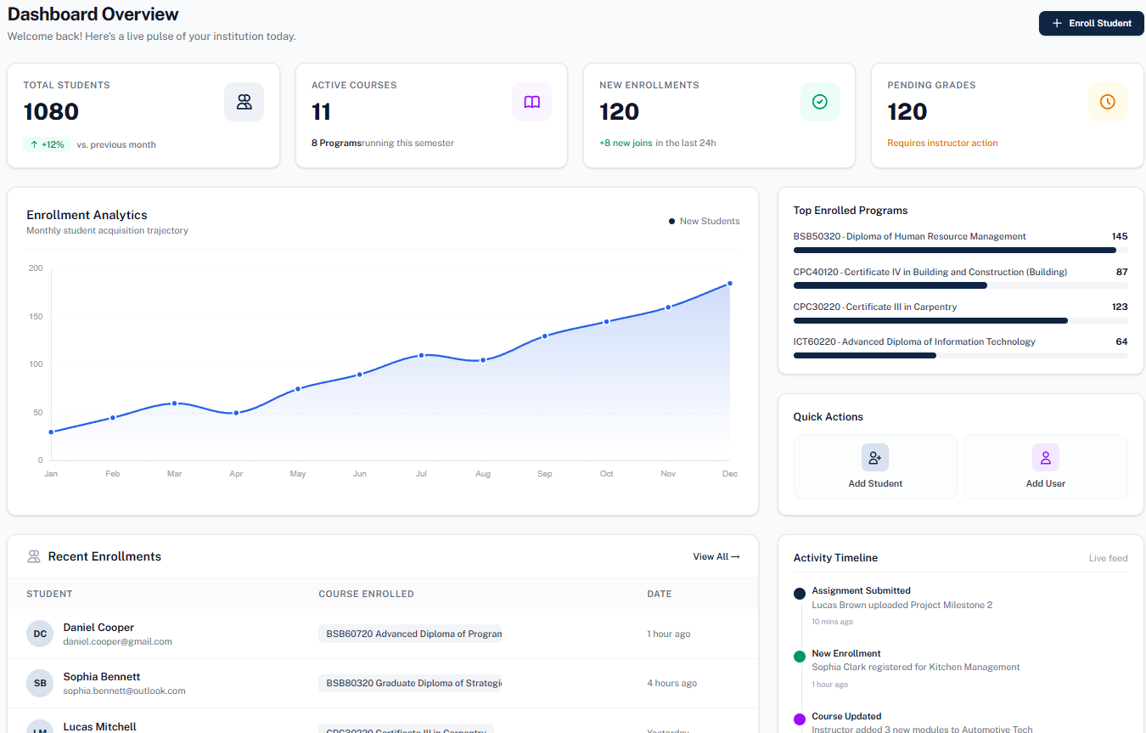Click the BSB50320 Human Resource Management progress bar
The height and width of the screenshot is (733, 1146).
(960, 250)
